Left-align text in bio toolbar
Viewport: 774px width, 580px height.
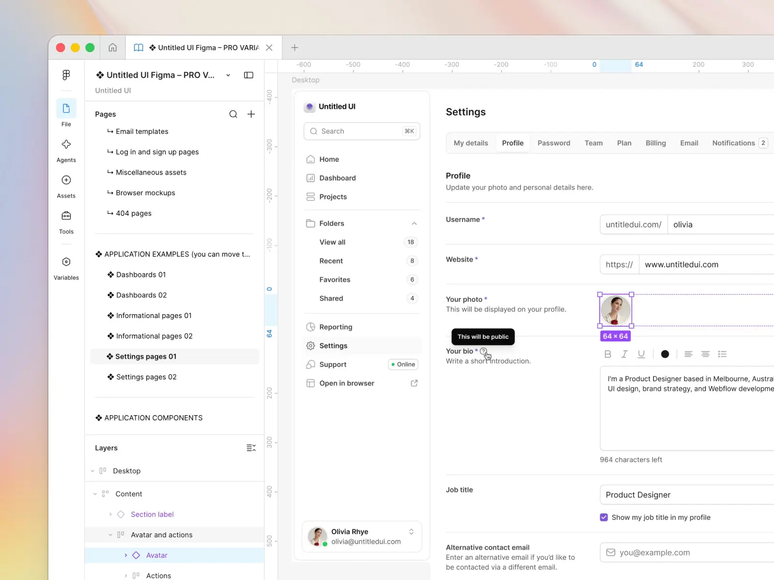click(688, 354)
